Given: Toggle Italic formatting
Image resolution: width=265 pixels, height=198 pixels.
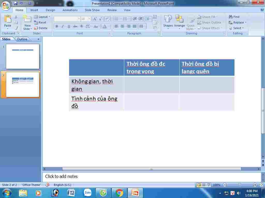Looking at the screenshot, I should click(x=63, y=26).
